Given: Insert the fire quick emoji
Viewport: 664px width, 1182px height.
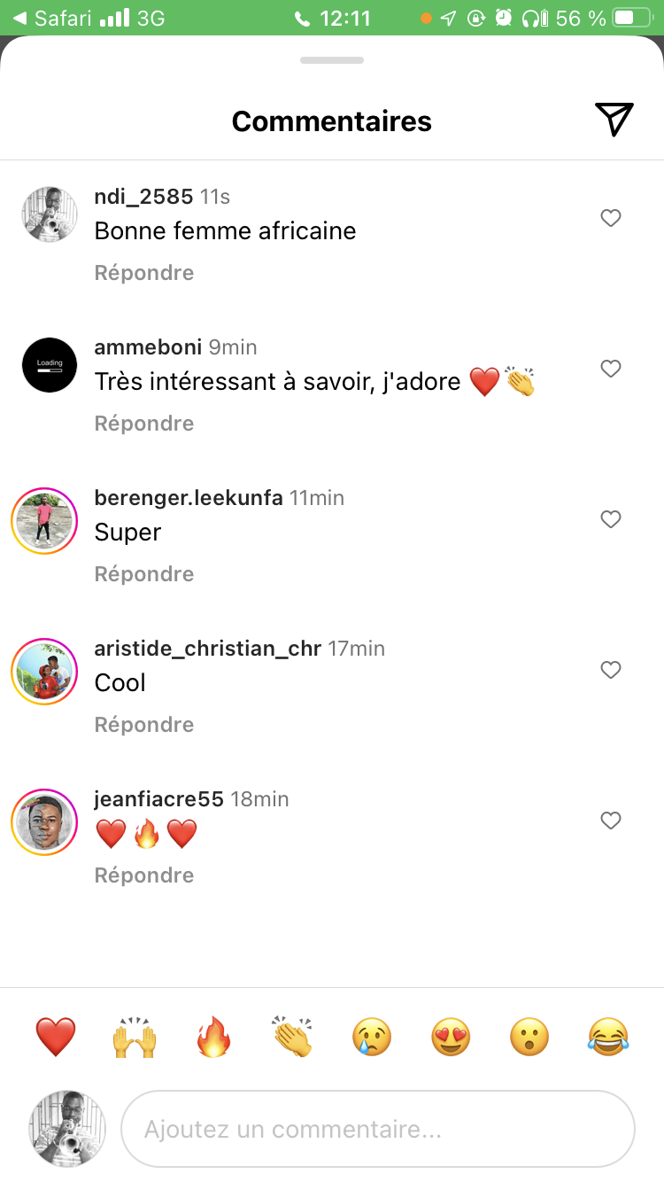Looking at the screenshot, I should click(x=213, y=1036).
